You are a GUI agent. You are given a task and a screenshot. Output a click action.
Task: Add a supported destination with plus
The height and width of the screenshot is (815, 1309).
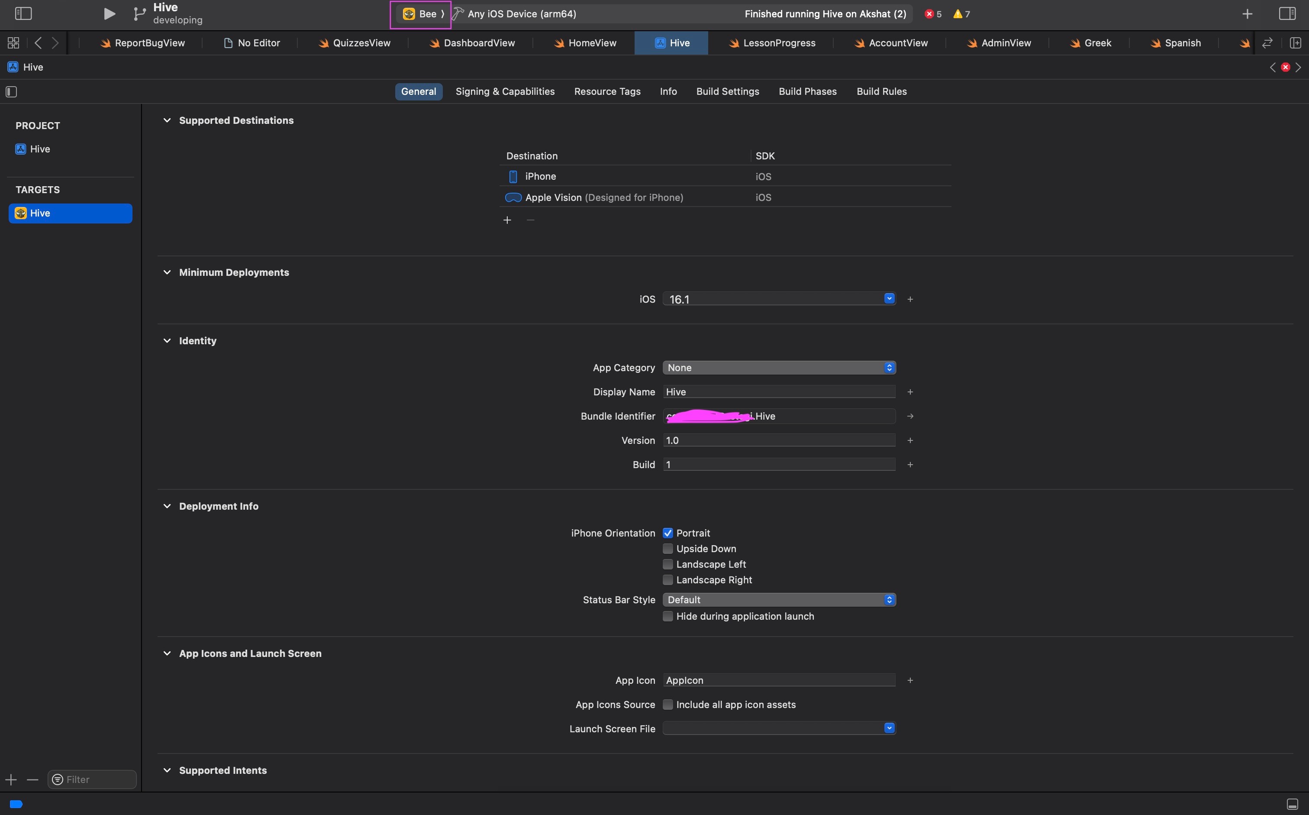[507, 220]
